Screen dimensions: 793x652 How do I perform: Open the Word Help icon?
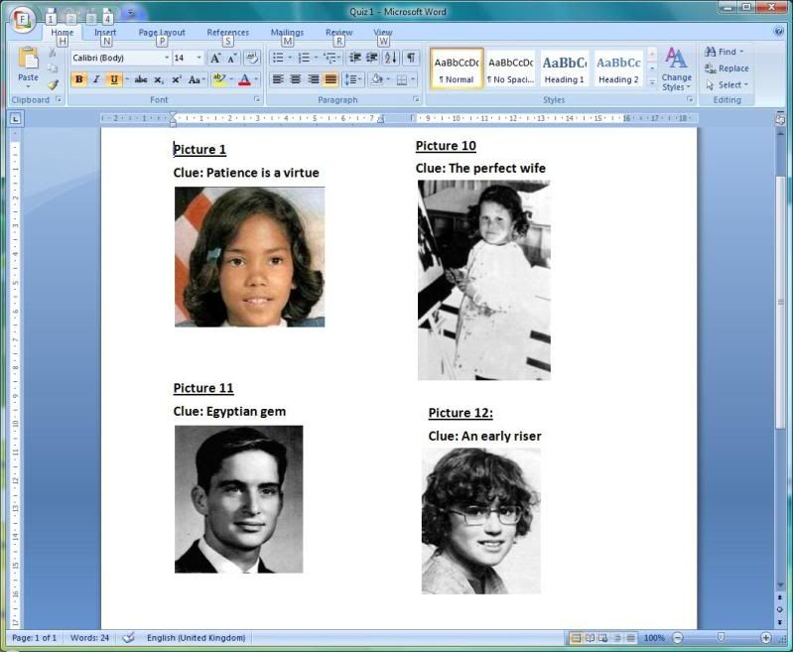click(780, 32)
